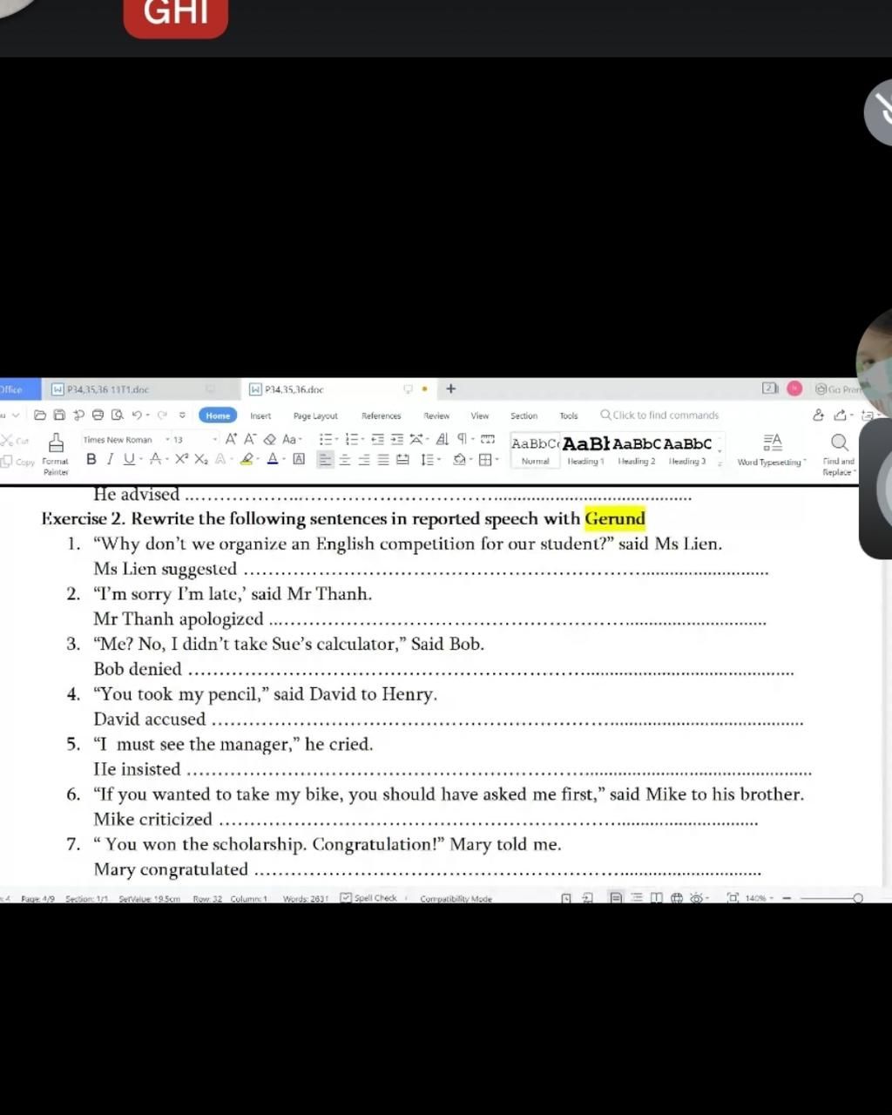The image size is (892, 1115).
Task: Click the user account avatar
Action: (794, 389)
